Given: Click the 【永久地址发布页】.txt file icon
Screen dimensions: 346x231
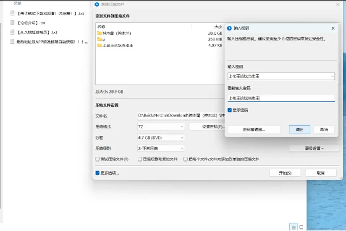Looking at the screenshot, I should click(13, 32).
